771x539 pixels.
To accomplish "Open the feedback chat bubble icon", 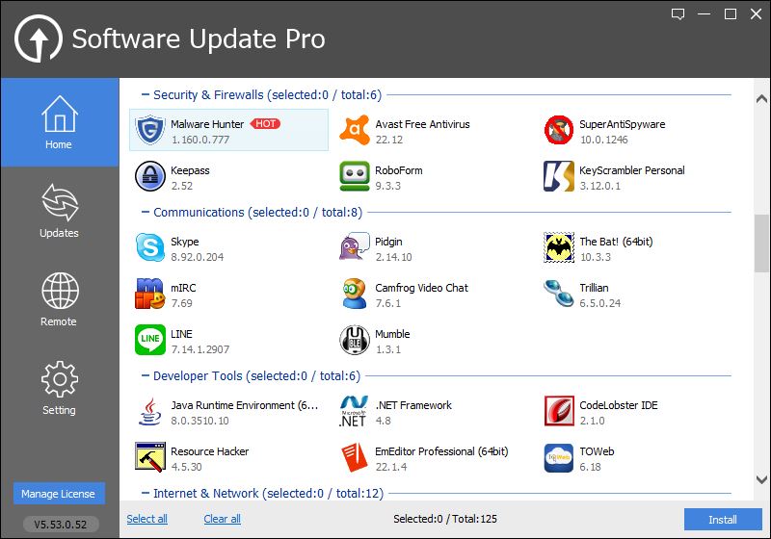I will click(678, 14).
